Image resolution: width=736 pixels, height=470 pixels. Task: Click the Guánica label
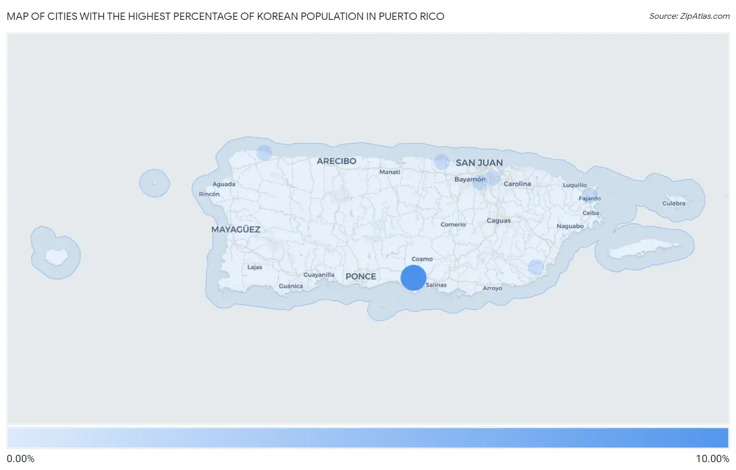(291, 286)
